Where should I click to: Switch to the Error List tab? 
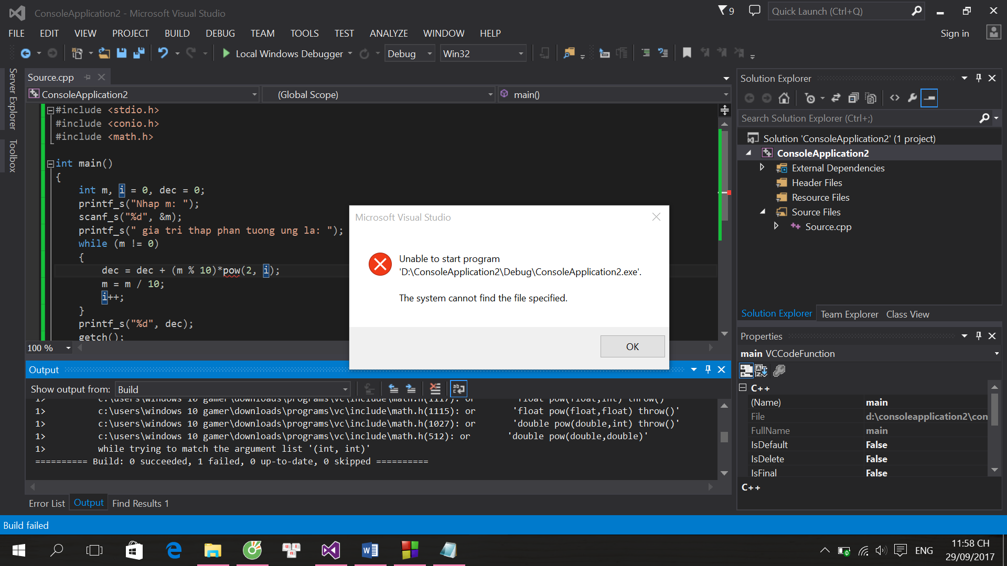47,503
